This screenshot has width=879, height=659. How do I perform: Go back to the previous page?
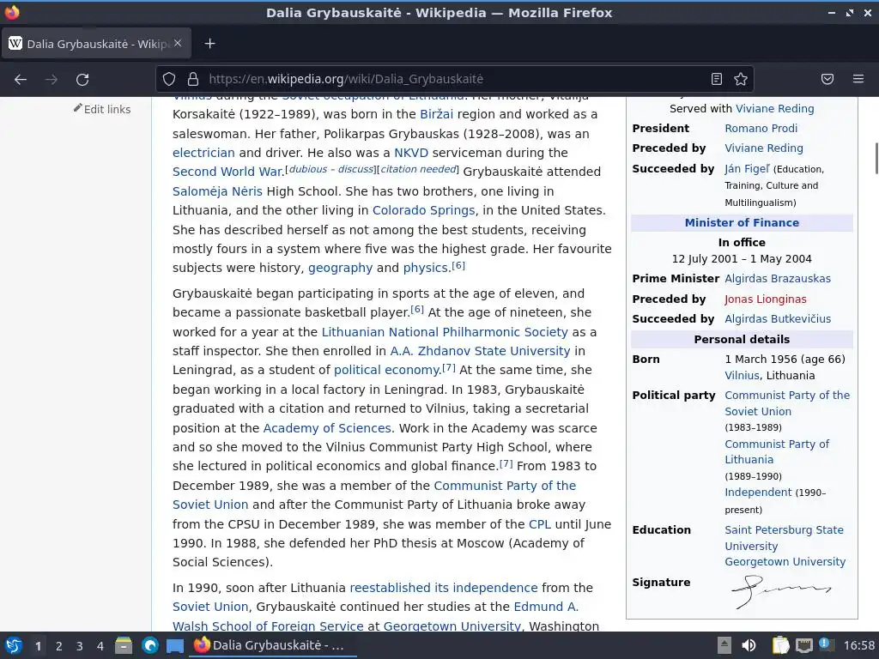click(x=21, y=80)
